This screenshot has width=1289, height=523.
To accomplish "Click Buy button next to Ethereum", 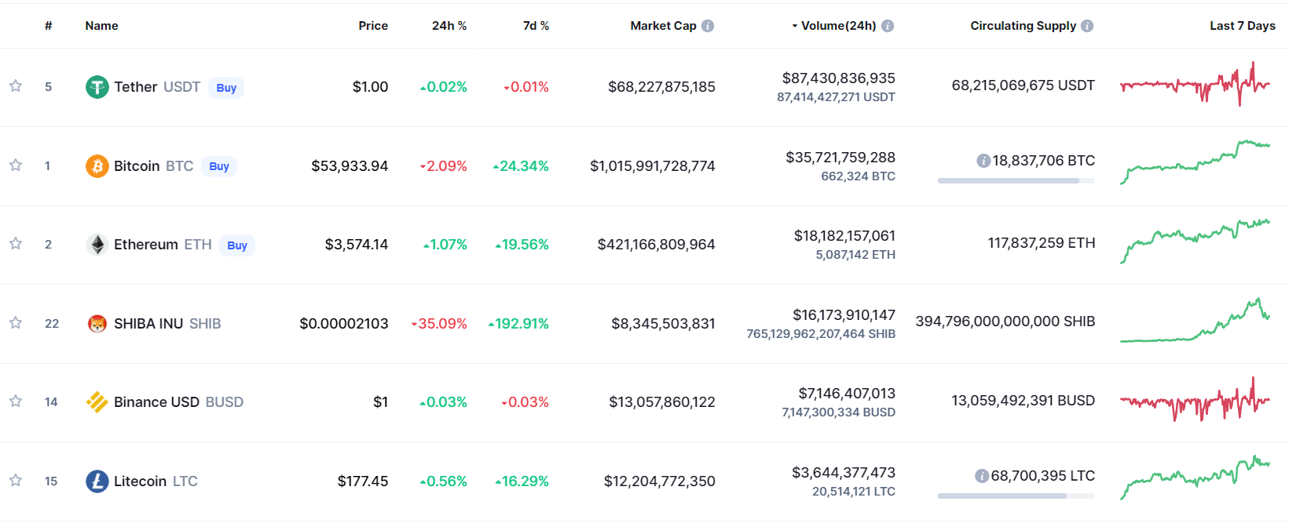I will pyautogui.click(x=237, y=245).
